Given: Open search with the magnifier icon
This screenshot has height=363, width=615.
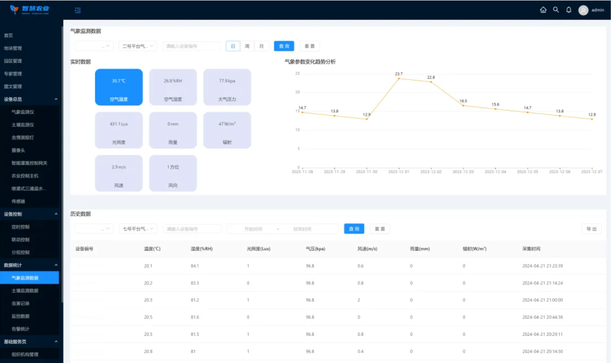Looking at the screenshot, I should pos(556,10).
